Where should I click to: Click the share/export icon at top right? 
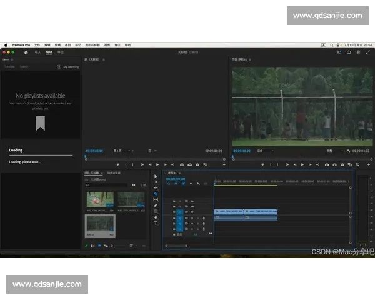point(349,52)
